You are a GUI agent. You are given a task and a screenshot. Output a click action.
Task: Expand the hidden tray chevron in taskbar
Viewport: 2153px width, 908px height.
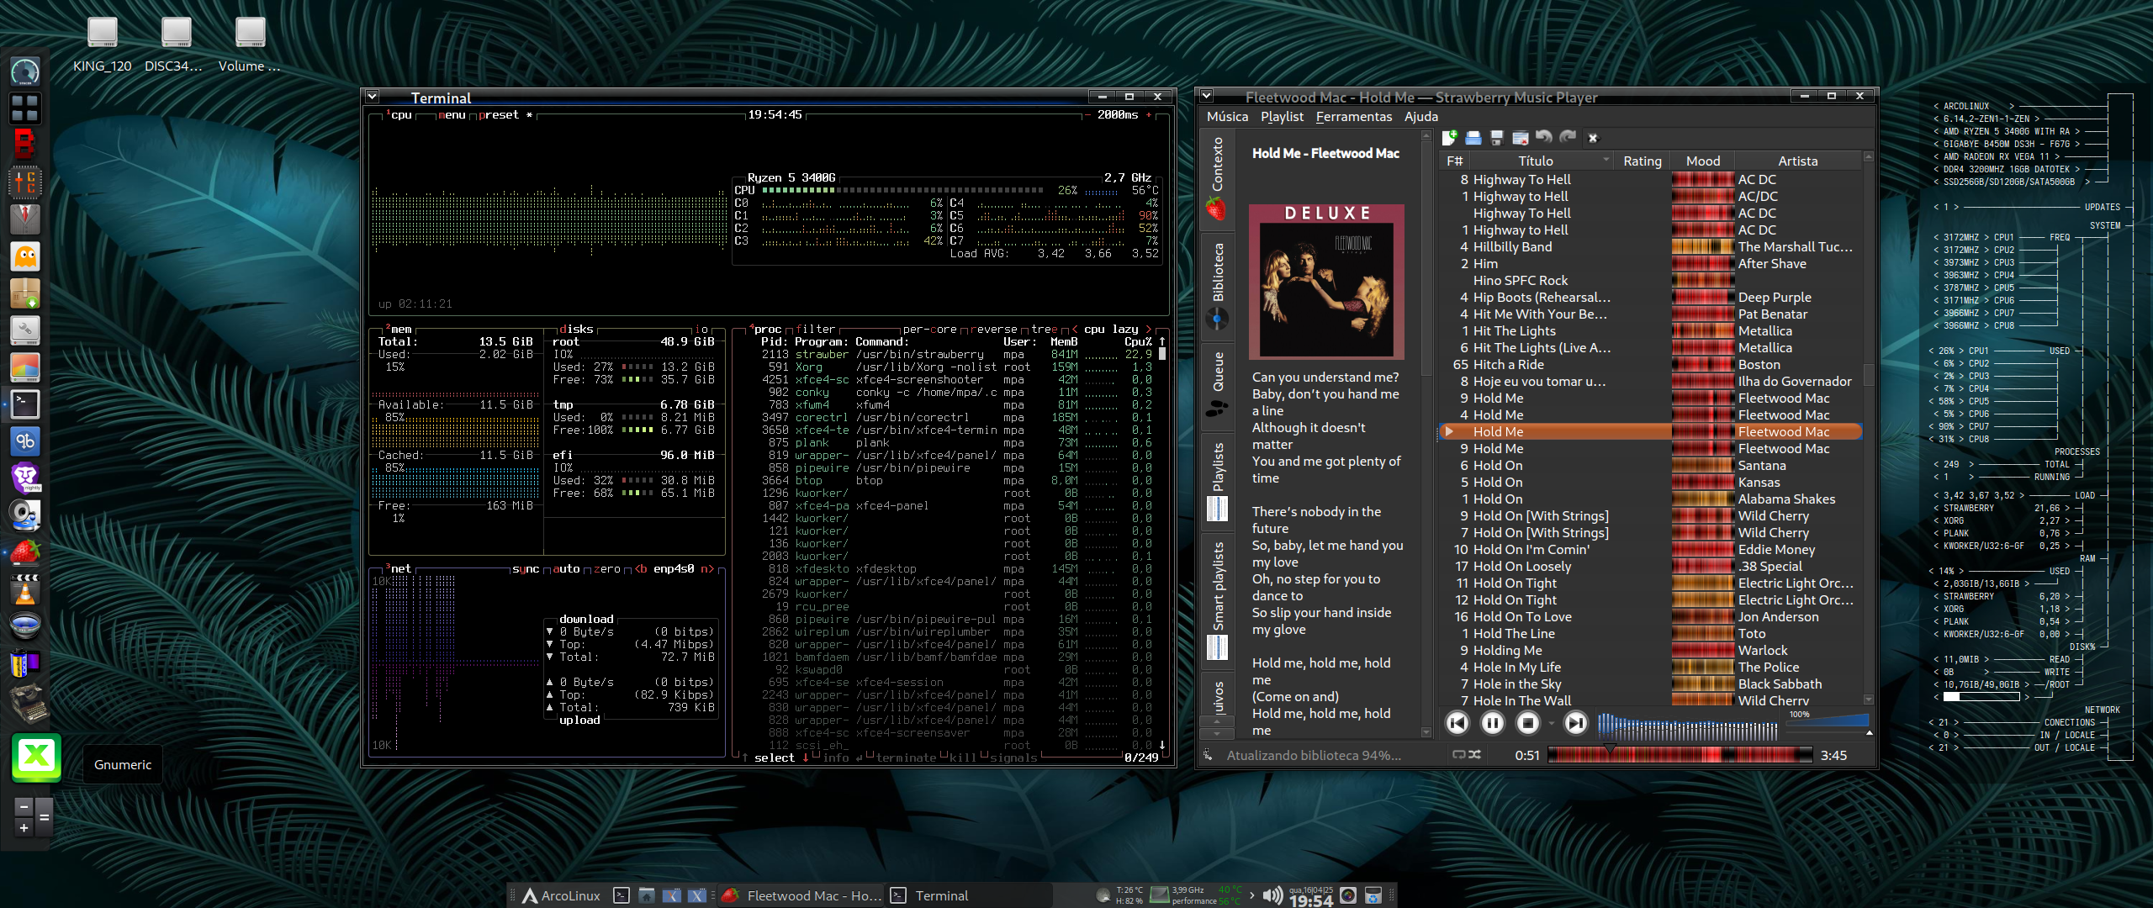point(1251,895)
